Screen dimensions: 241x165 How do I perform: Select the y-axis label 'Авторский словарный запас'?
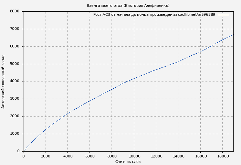(x=3, y=81)
